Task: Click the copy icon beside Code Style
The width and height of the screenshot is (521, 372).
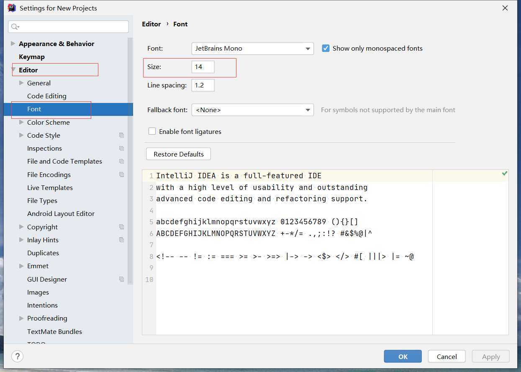Action: [x=121, y=135]
